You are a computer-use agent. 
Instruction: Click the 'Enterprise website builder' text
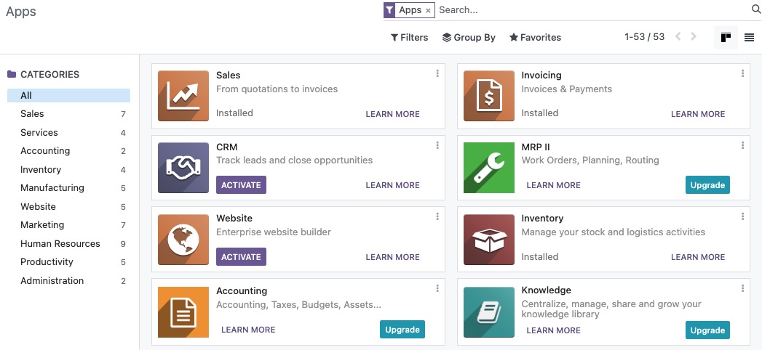coord(274,232)
